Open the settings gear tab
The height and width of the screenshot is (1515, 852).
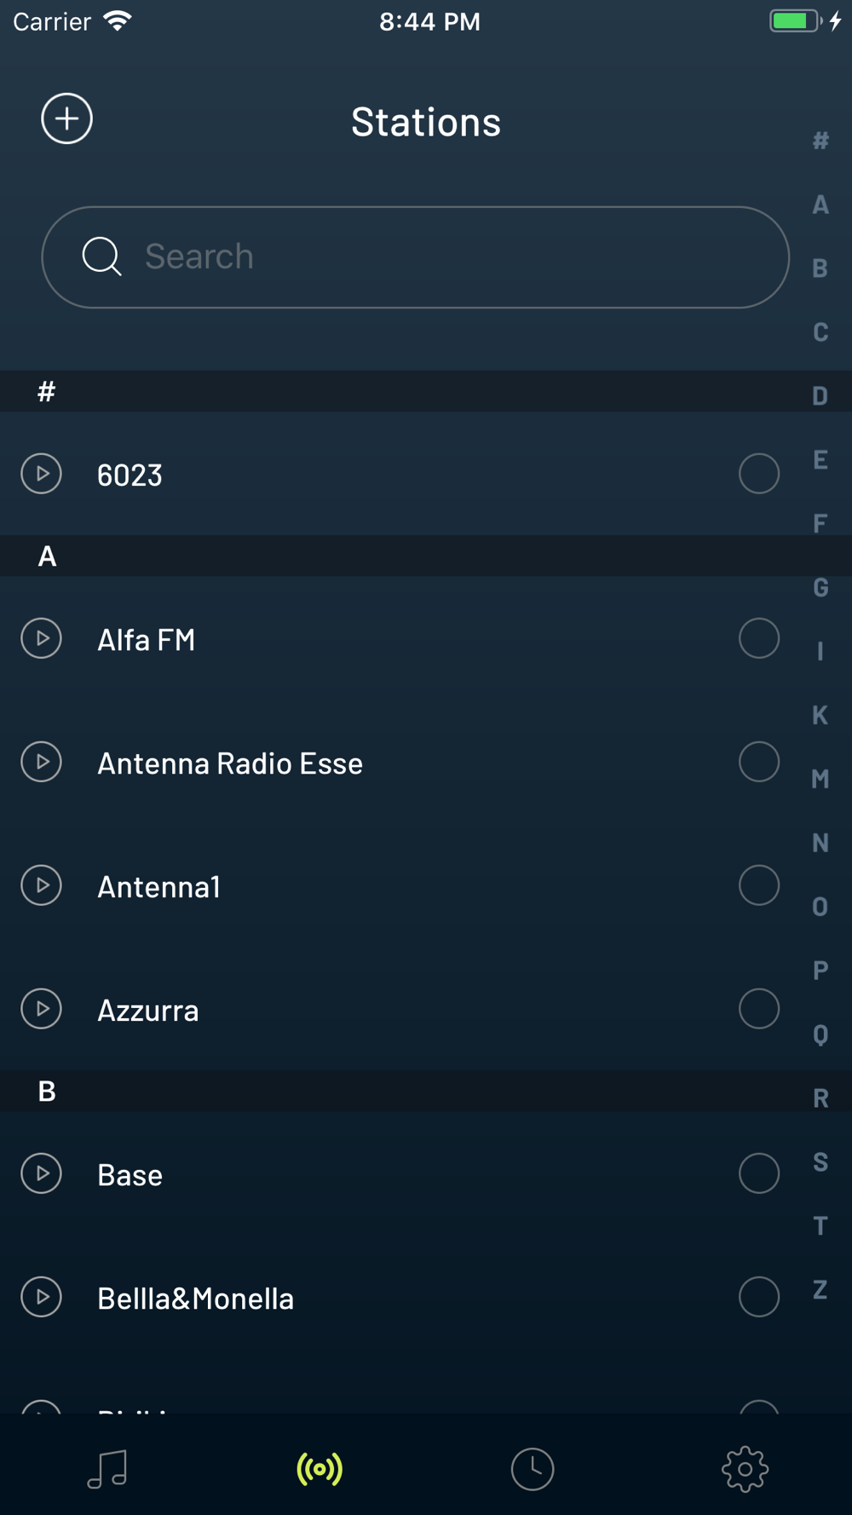point(745,1469)
